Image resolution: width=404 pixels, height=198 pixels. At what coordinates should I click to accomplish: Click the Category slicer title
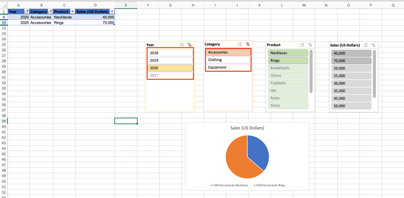[212, 44]
